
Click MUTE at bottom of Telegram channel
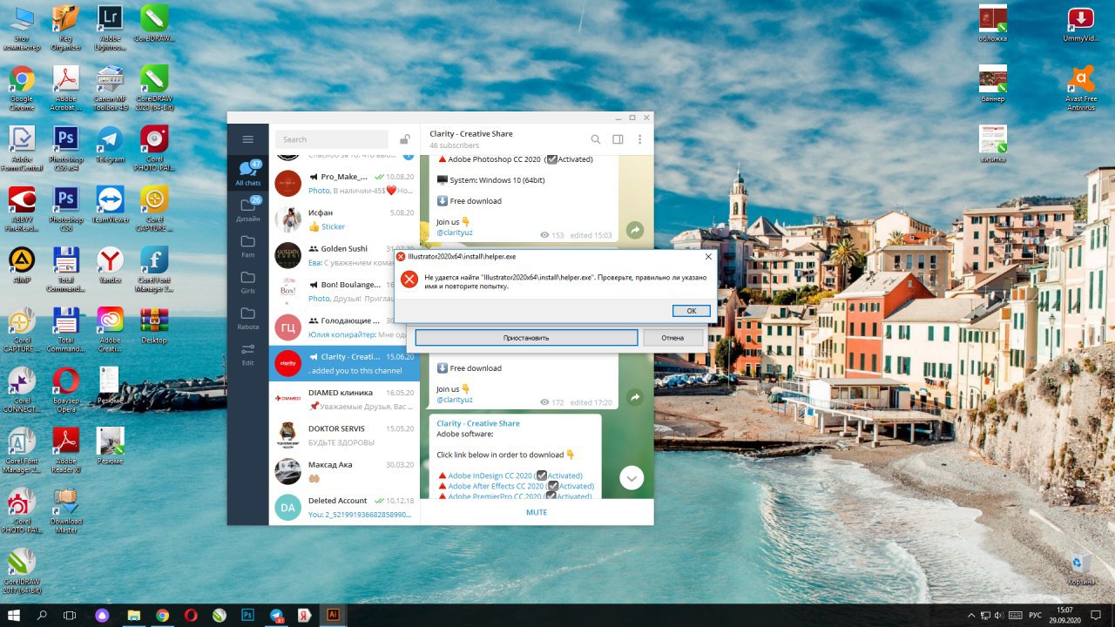[x=537, y=512]
